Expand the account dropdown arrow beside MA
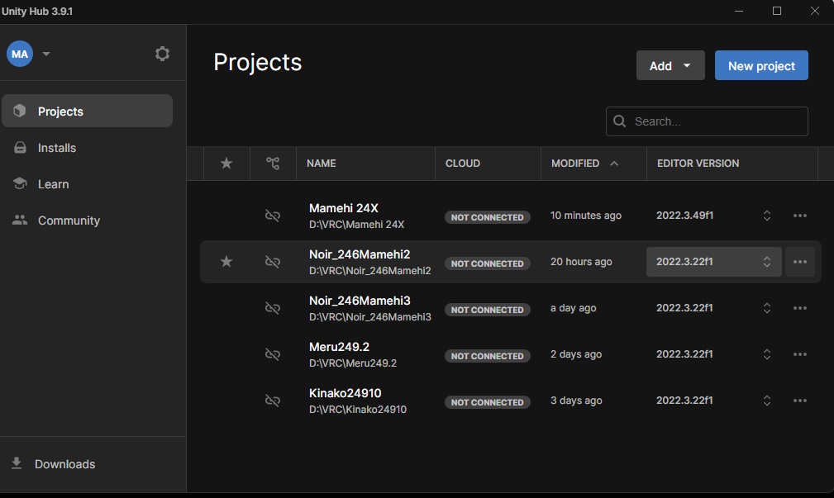Viewport: 834px width, 498px height. [46, 54]
